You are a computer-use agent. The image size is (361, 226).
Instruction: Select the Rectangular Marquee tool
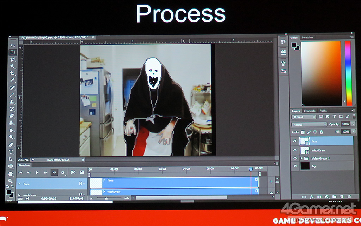(x=12, y=53)
